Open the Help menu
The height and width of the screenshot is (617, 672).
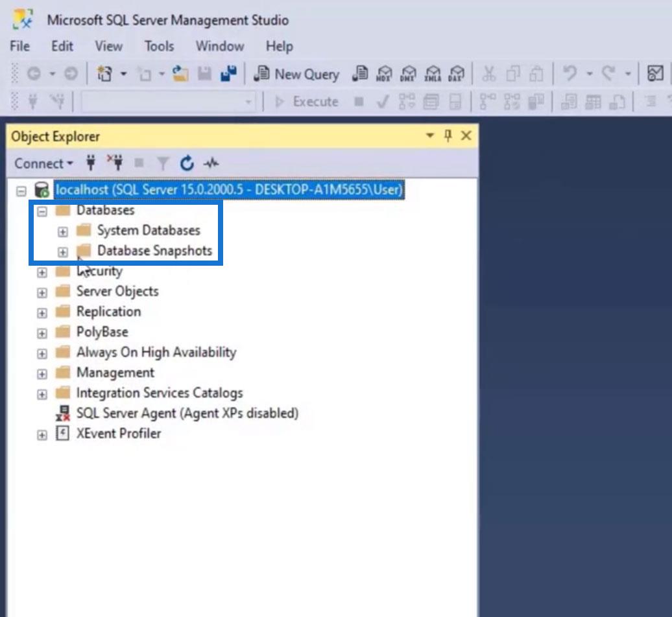[279, 46]
